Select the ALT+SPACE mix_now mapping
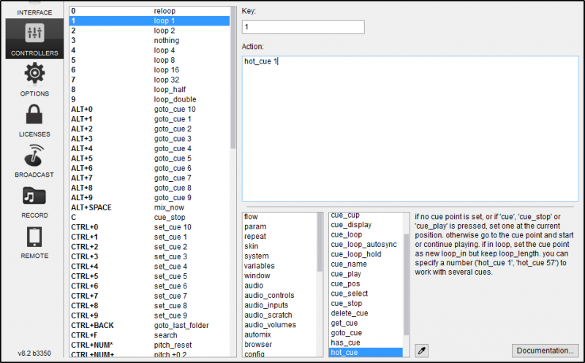 click(150, 207)
